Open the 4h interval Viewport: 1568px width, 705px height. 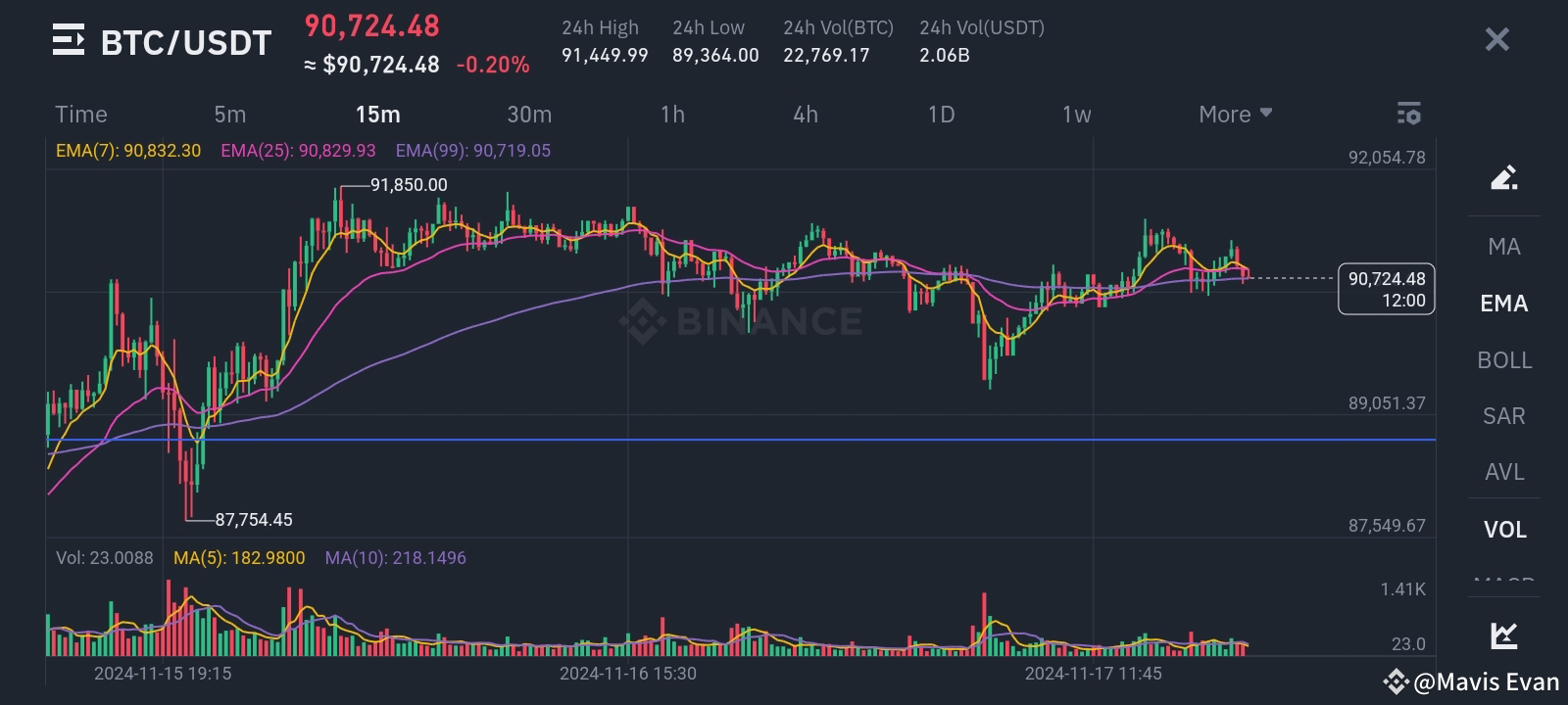click(806, 114)
